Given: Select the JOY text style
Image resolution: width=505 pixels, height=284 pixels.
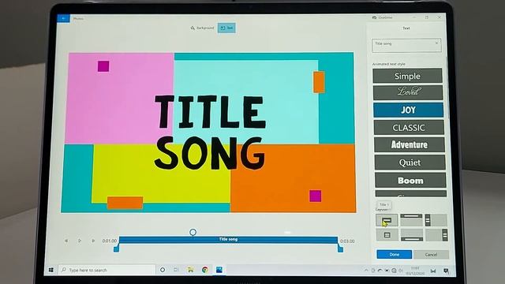Looking at the screenshot, I should point(409,110).
